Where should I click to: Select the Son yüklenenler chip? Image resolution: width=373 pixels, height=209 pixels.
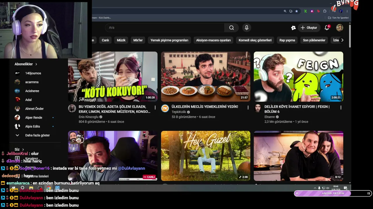tap(314, 40)
